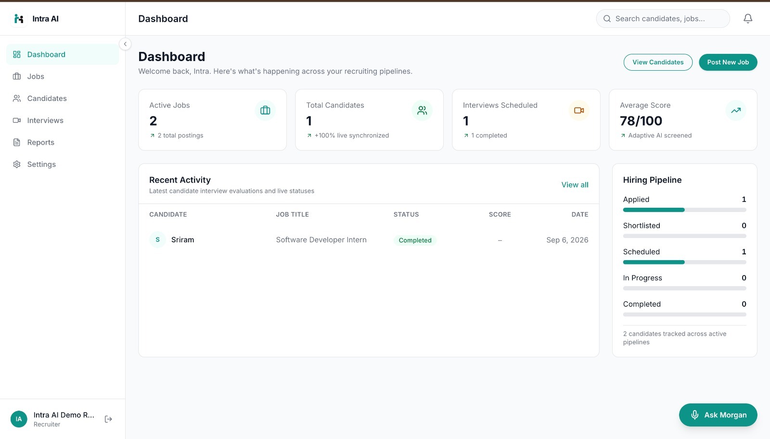The width and height of the screenshot is (770, 439).
Task: Click the CANDIDATE column header
Action: [x=168, y=214]
